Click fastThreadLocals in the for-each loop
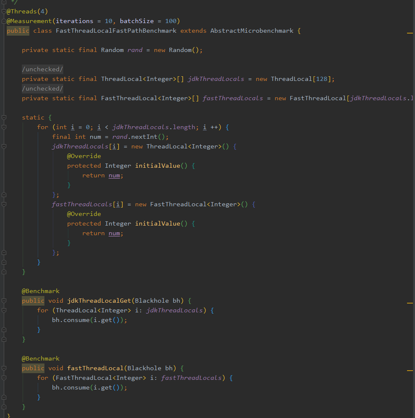This screenshot has height=418, width=415. [192, 378]
